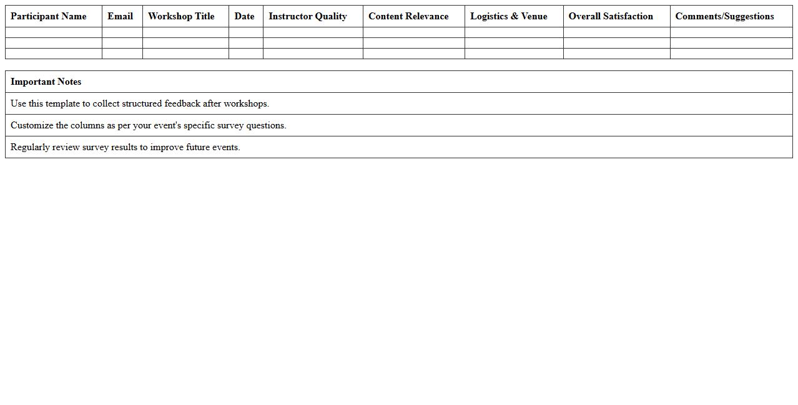This screenshot has height=405, width=798.
Task: Select the note about reviewing survey results
Action: pyautogui.click(x=126, y=147)
